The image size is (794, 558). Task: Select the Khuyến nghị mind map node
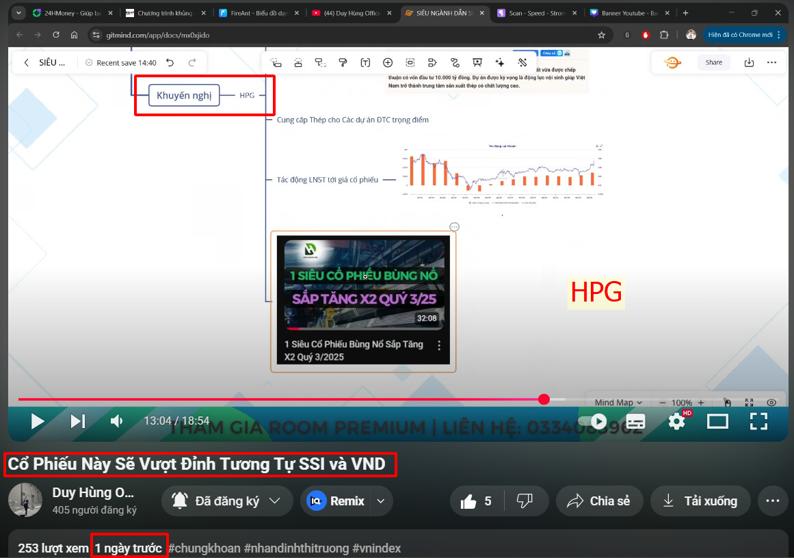[184, 95]
